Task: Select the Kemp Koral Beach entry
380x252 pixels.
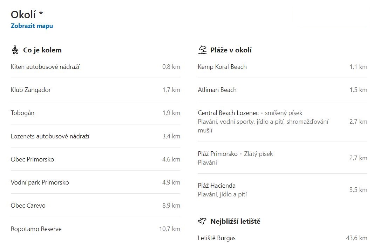Action: [x=283, y=67]
